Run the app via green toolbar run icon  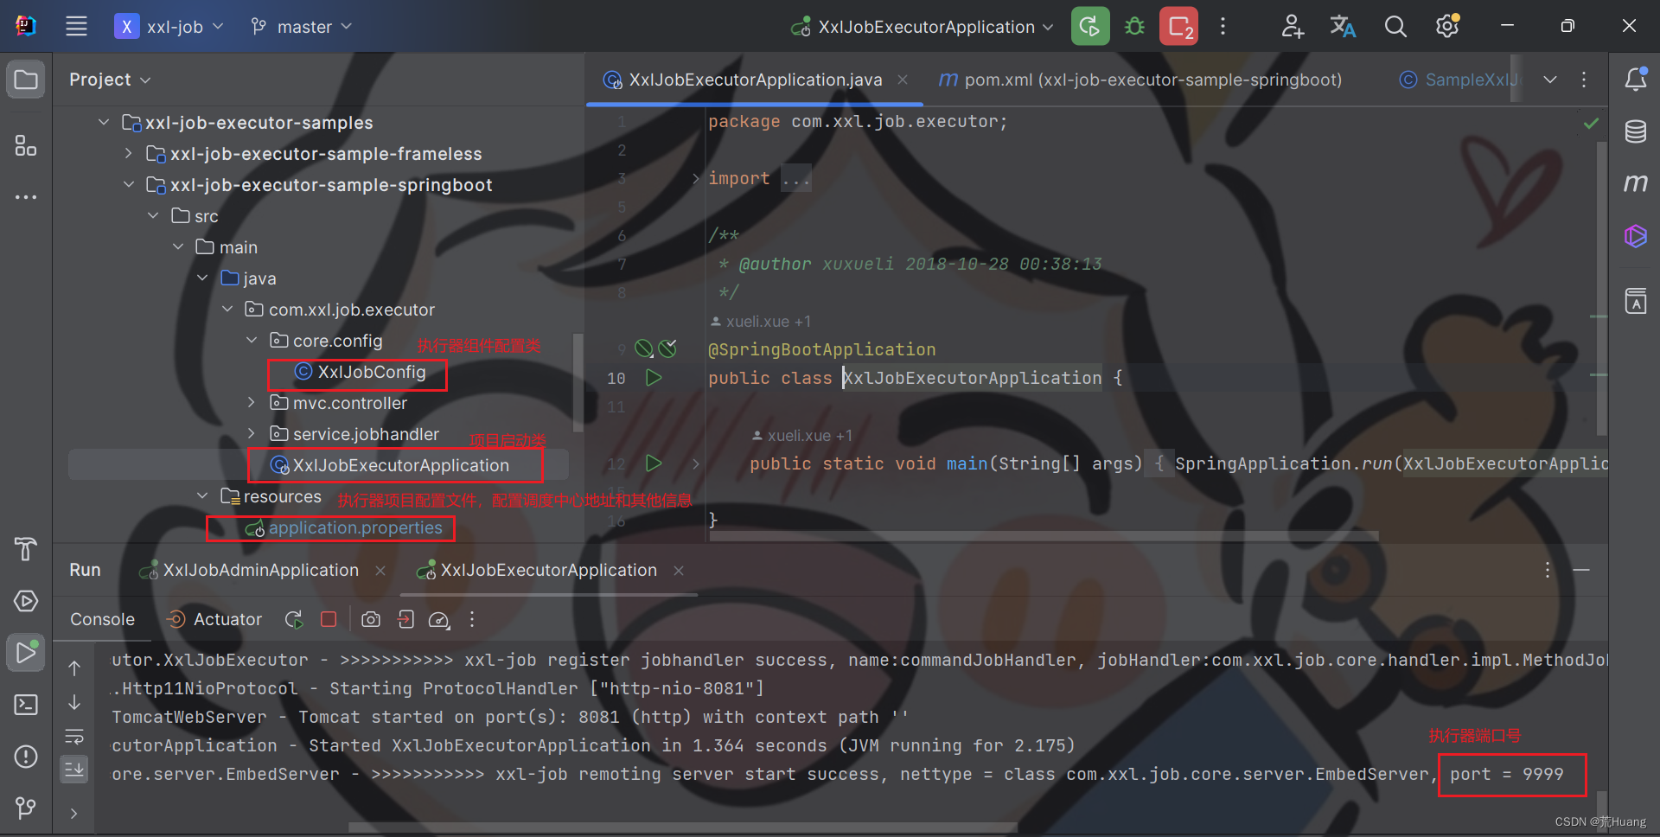tap(1089, 26)
